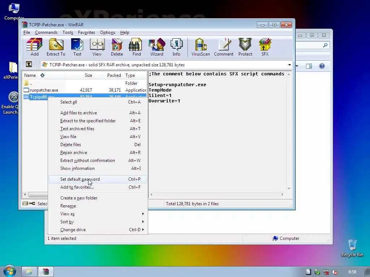
Task: Go up one level with the arrow icon
Action: tap(29, 64)
